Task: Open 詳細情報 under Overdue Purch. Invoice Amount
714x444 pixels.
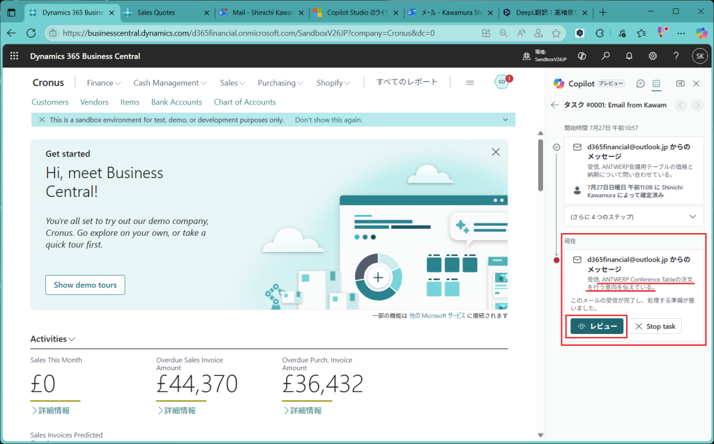Action: click(x=303, y=411)
